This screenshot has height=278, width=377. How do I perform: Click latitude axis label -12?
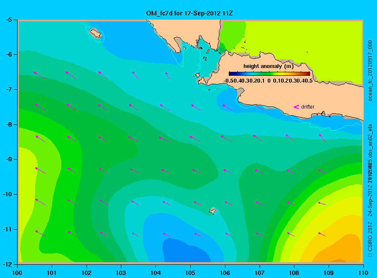coord(7,264)
